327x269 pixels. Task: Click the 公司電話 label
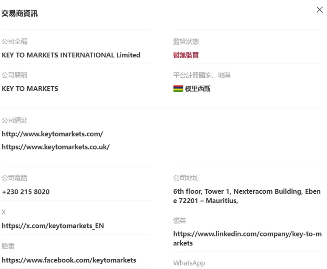[14, 178]
